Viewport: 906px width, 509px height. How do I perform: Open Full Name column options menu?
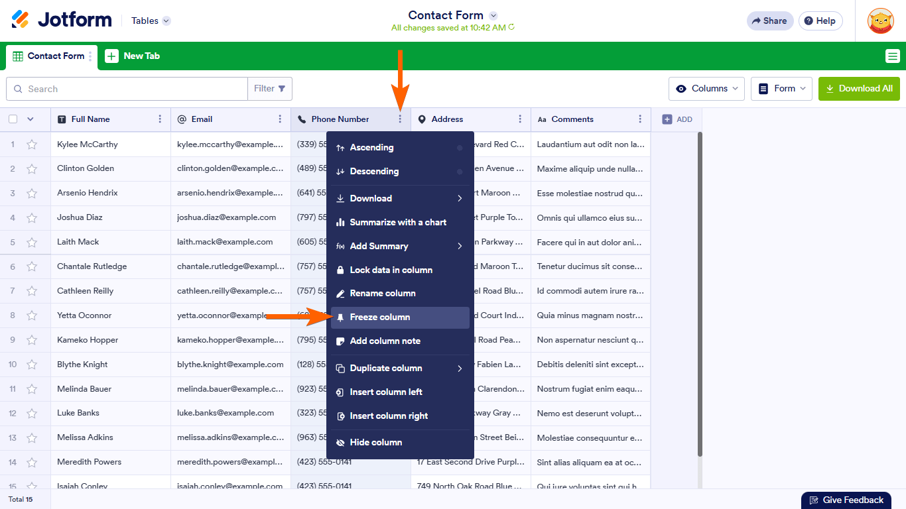pos(160,119)
